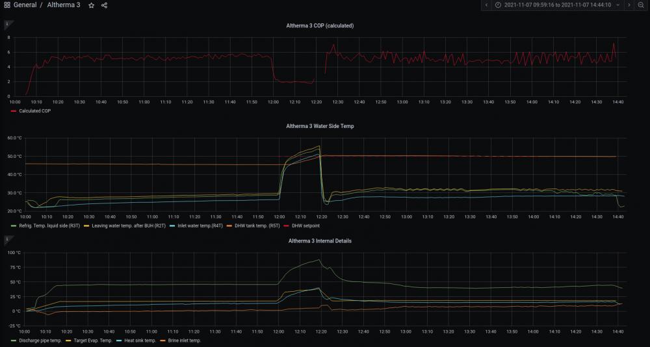Zoom out the time range
Viewport: 650px width, 347px height.
[641, 5]
